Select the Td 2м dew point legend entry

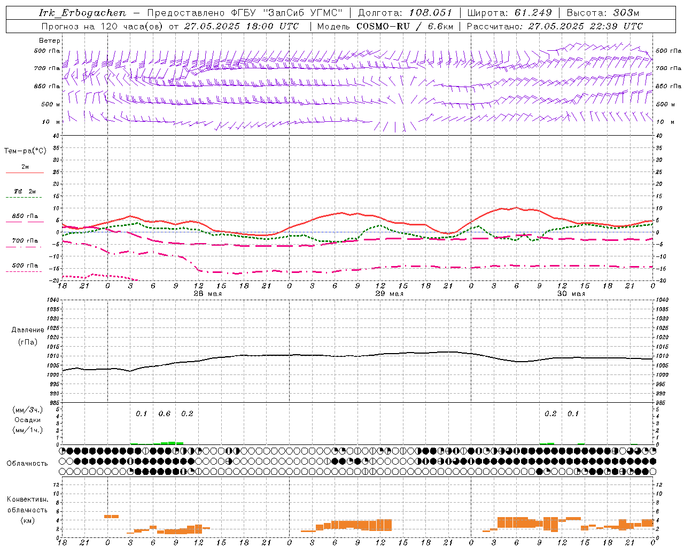[25, 191]
